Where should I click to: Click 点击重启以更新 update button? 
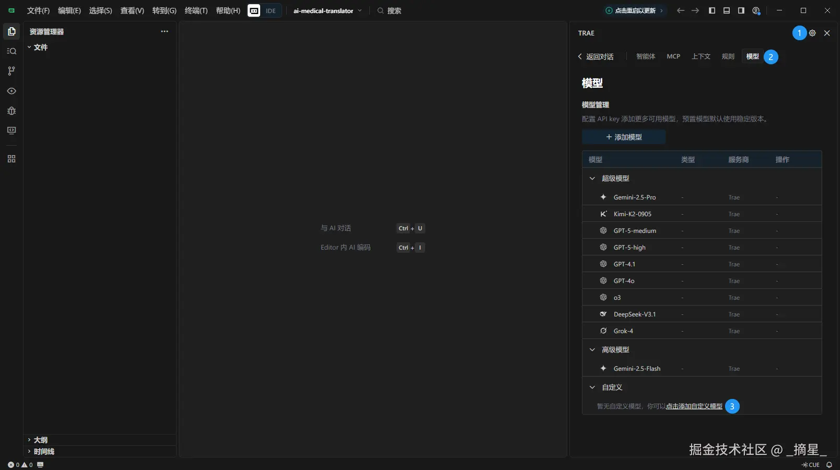coord(634,10)
